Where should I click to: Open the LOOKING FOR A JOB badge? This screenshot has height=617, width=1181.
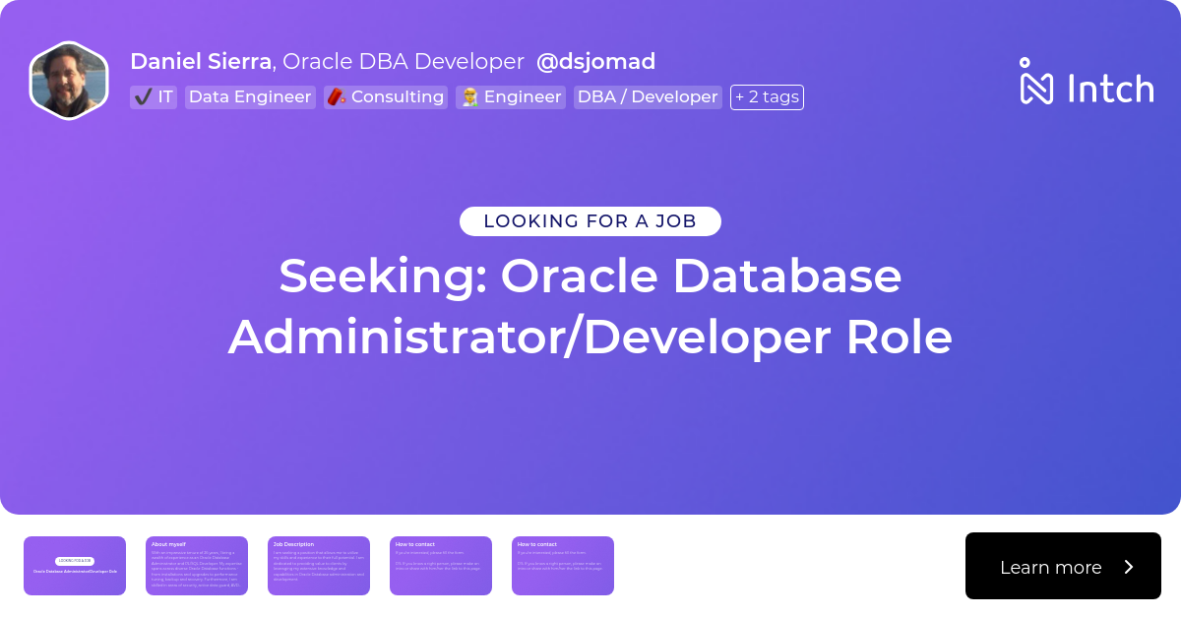(590, 220)
